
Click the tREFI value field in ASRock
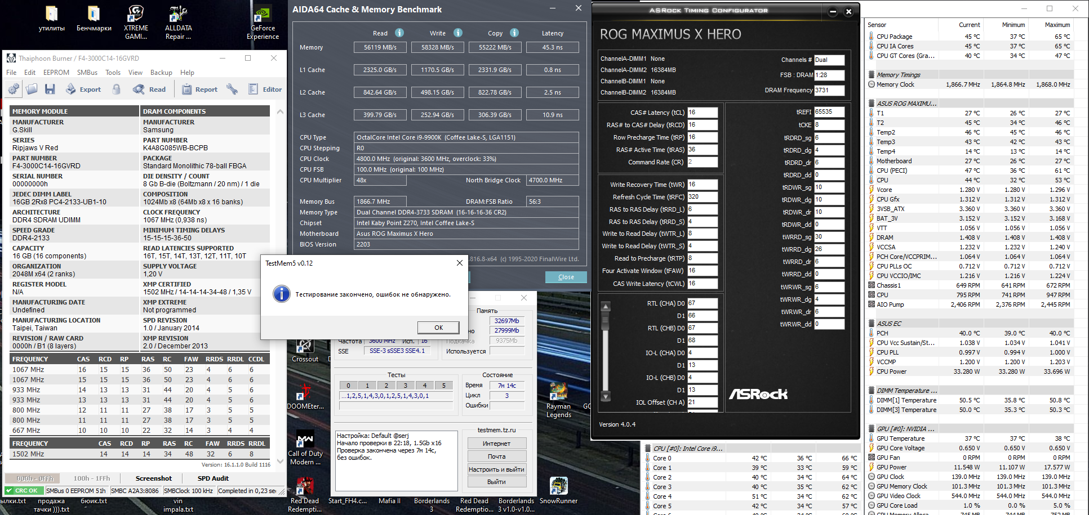(830, 112)
